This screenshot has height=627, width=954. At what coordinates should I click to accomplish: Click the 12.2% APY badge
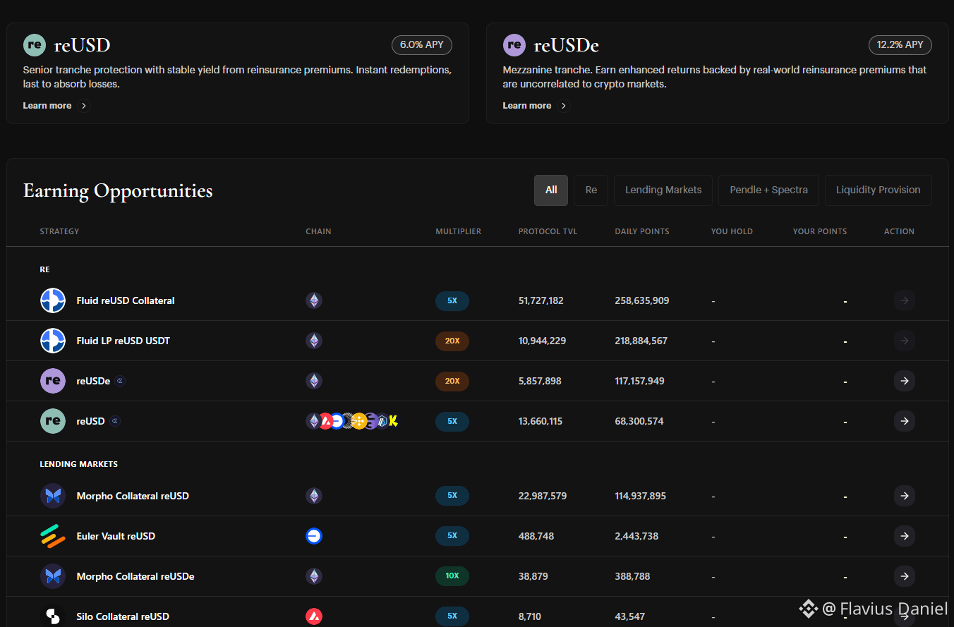[x=900, y=45]
